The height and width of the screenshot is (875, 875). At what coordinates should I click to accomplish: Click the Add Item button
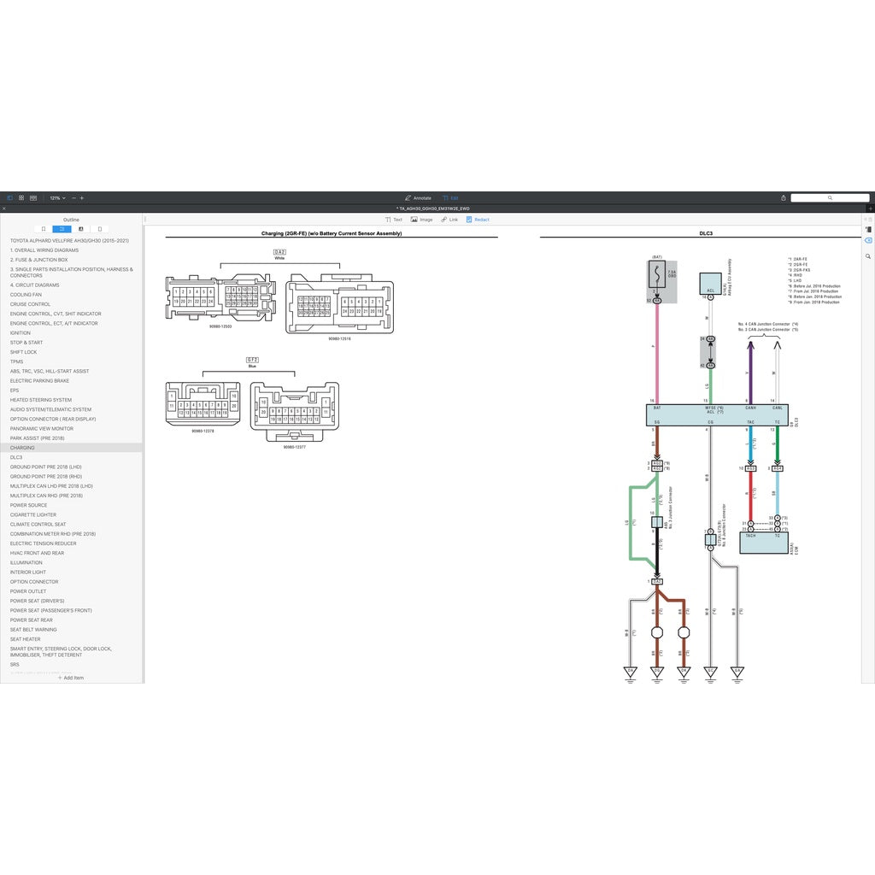70,677
